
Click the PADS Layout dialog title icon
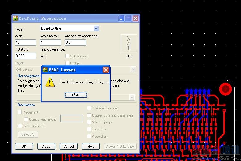45,70
